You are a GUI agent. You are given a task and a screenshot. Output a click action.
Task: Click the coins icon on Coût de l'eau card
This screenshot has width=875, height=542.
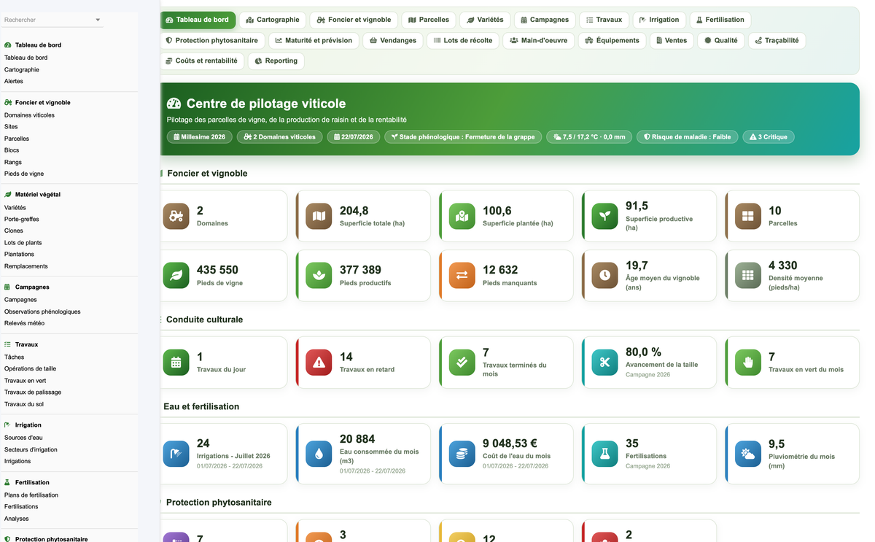462,454
